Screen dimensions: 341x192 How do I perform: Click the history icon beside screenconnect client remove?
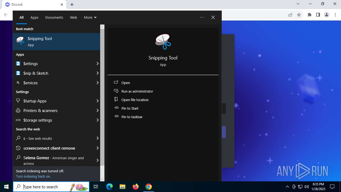click(x=18, y=148)
